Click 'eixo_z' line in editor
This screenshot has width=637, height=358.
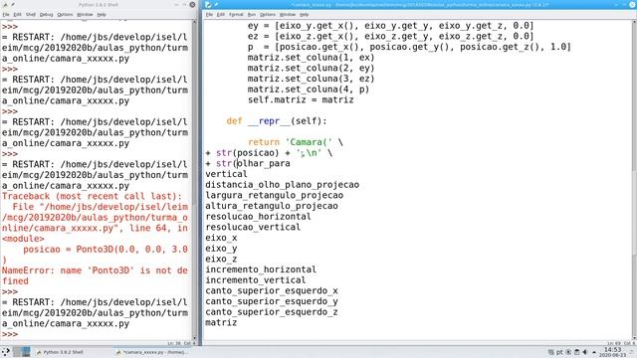(221, 259)
